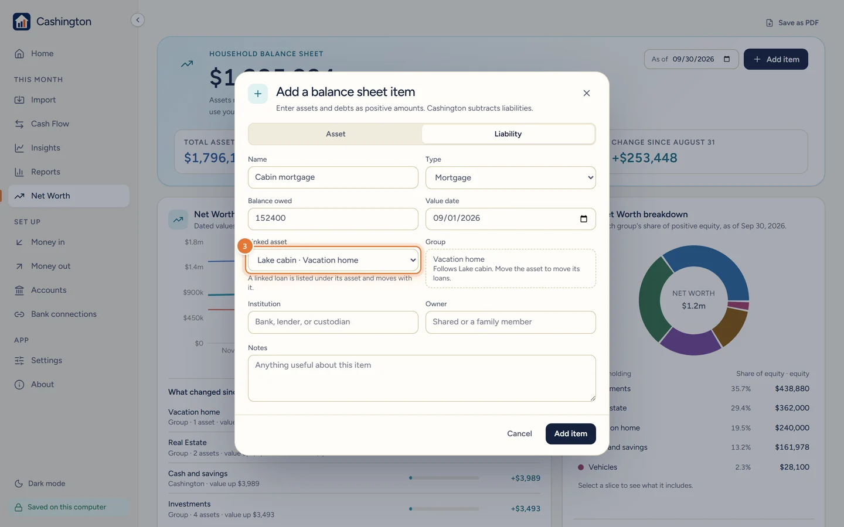
Task: Click the Balance owed field
Action: [x=333, y=218]
